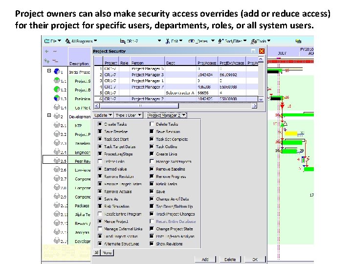Open the Tools menu
The image size is (352, 264).
pyautogui.click(x=261, y=41)
